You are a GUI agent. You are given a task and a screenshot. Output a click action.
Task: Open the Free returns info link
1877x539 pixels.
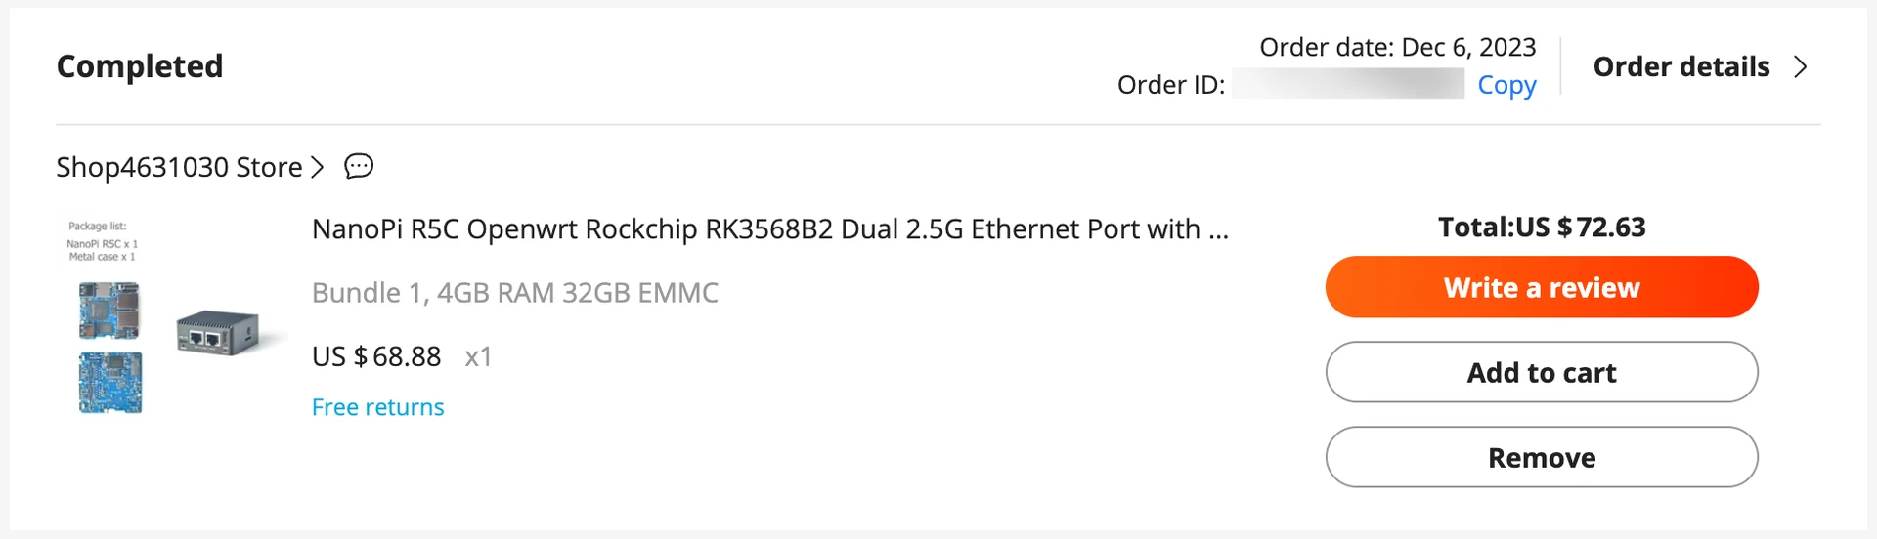click(377, 407)
